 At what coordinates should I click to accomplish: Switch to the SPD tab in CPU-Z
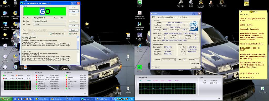pos(179,17)
